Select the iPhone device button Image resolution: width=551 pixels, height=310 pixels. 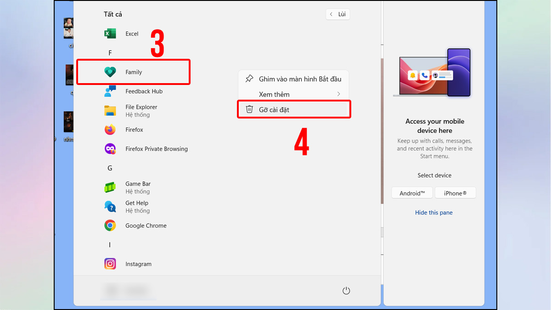tap(455, 193)
